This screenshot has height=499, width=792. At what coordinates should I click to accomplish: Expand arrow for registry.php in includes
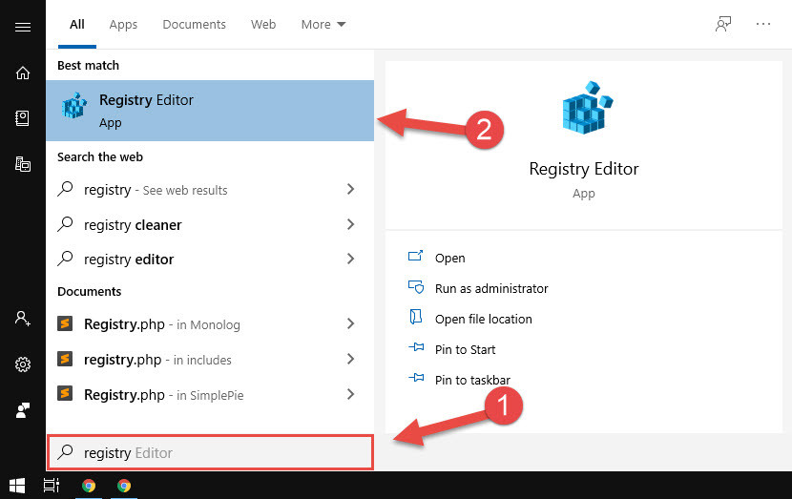(350, 359)
